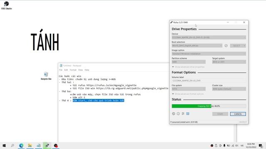The width and height of the screenshot is (266, 149).
Task: Click the Notepad window title bar
Action: point(113,65)
